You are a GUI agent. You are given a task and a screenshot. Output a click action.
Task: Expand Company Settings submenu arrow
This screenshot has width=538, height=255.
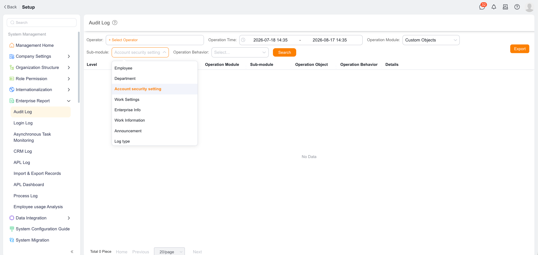coord(69,56)
